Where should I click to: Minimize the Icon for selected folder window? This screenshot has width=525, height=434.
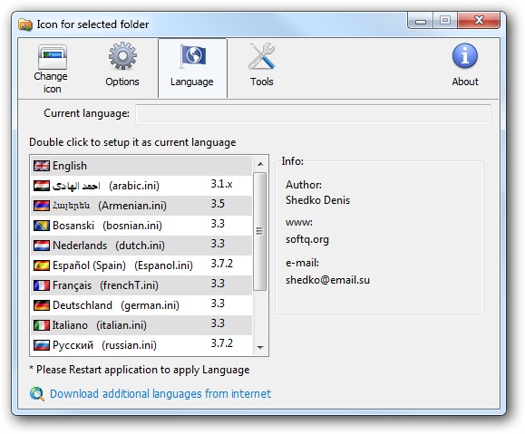pos(421,21)
